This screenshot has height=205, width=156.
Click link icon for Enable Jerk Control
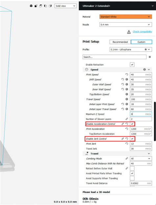[123, 139]
